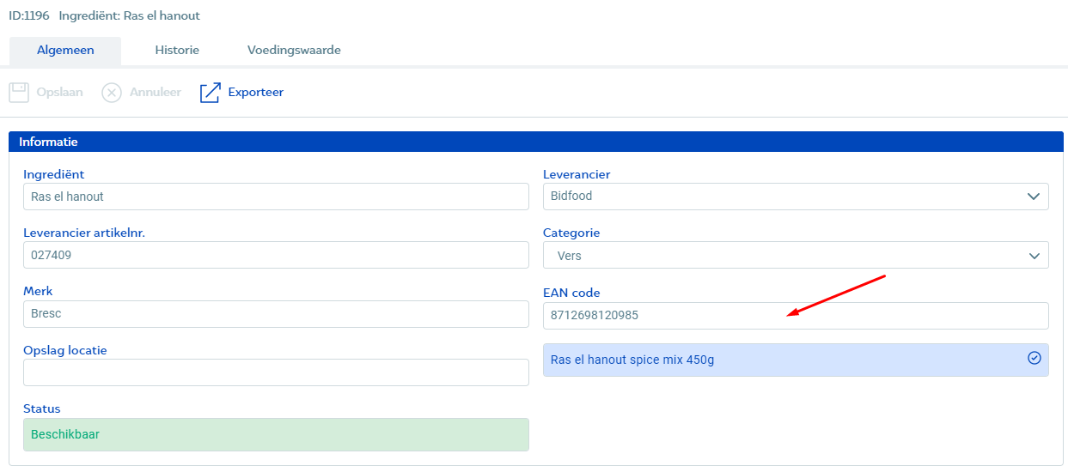Switch to the Historie tab

pyautogui.click(x=177, y=51)
